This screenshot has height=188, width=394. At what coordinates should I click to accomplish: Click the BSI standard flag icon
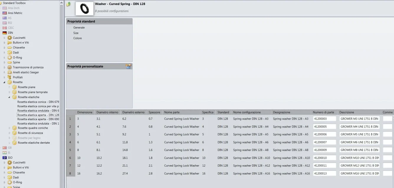click(x=4, y=23)
